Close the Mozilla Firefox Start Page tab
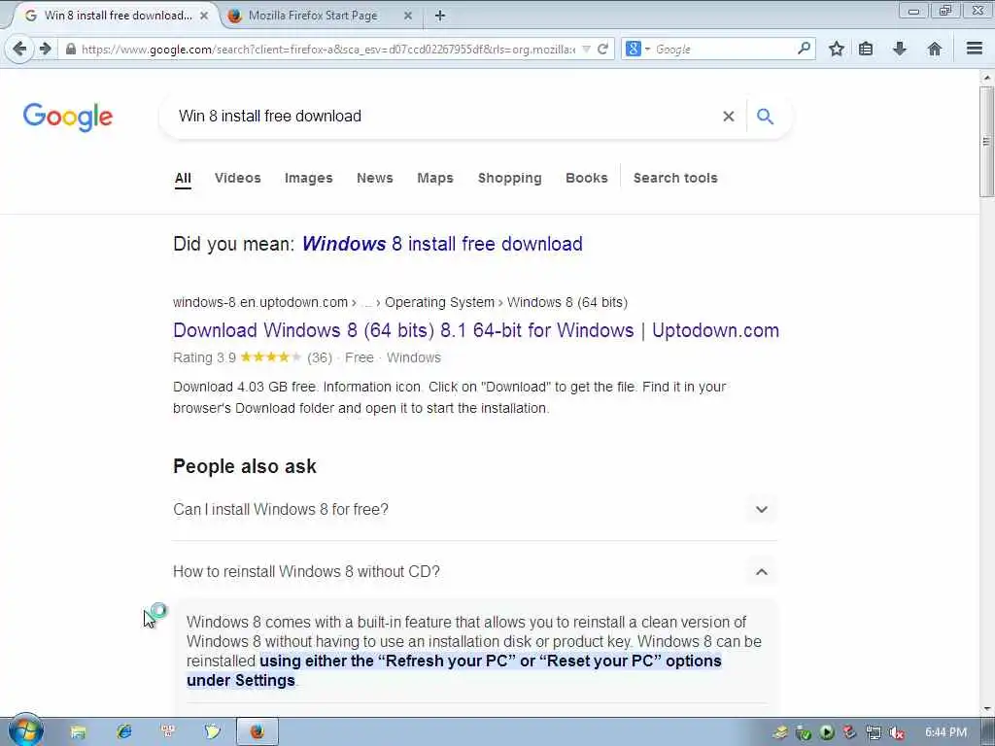Viewport: 995px width, 746px height. pos(408,16)
